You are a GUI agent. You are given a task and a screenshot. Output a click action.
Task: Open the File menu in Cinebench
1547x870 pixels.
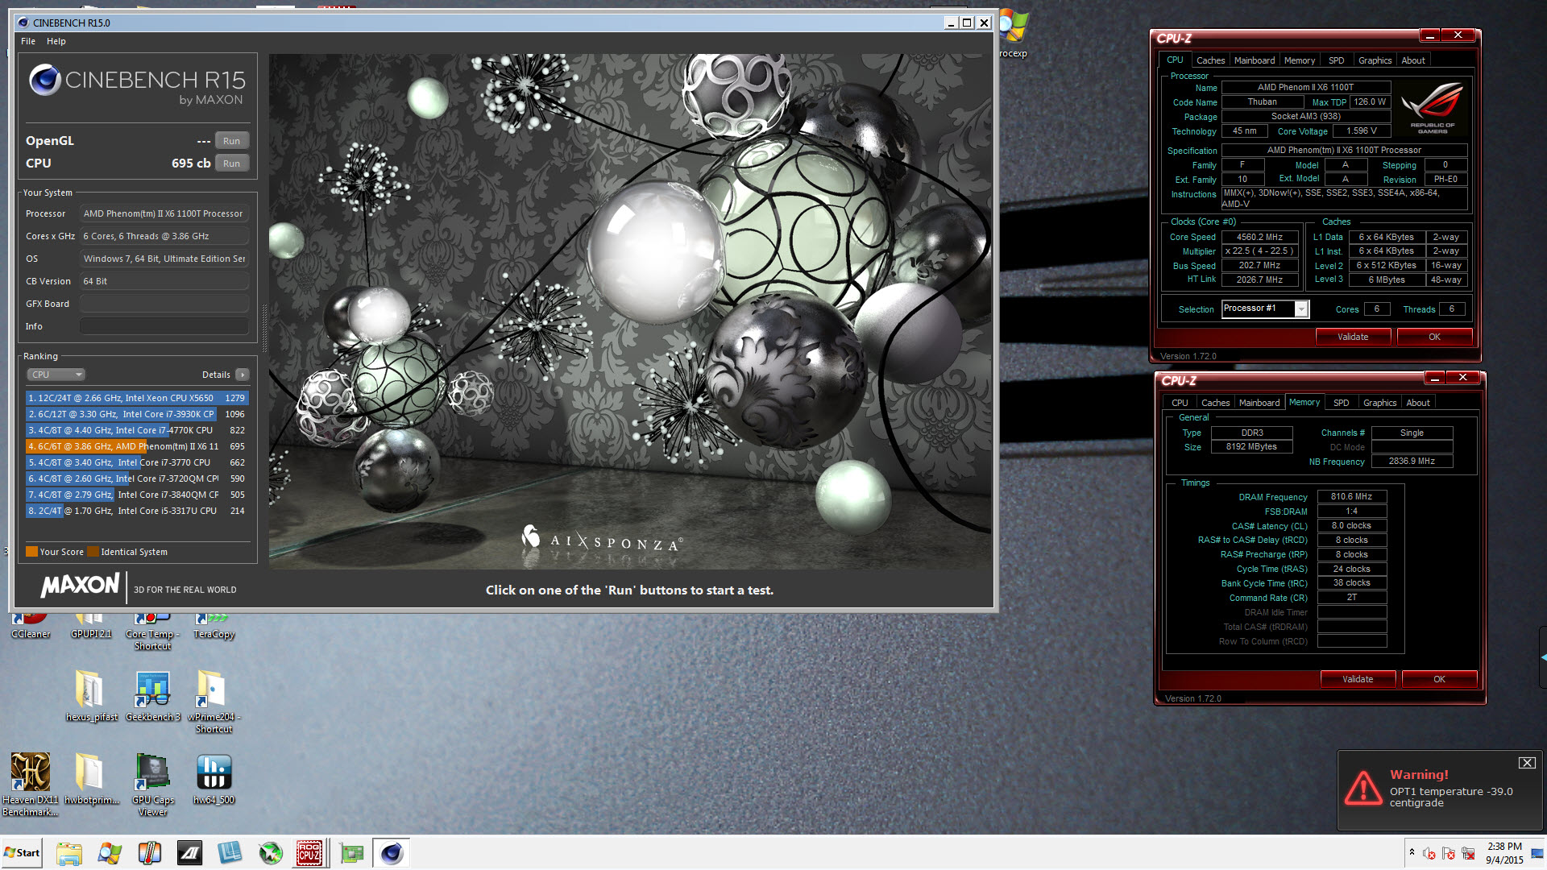(28, 41)
